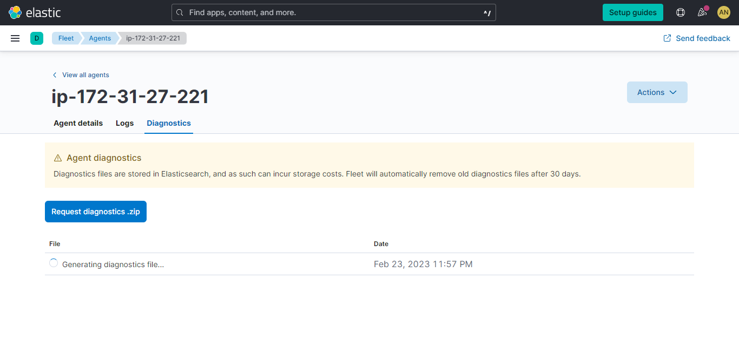Click the AN user profile avatar
The width and height of the screenshot is (739, 340).
pos(723,12)
